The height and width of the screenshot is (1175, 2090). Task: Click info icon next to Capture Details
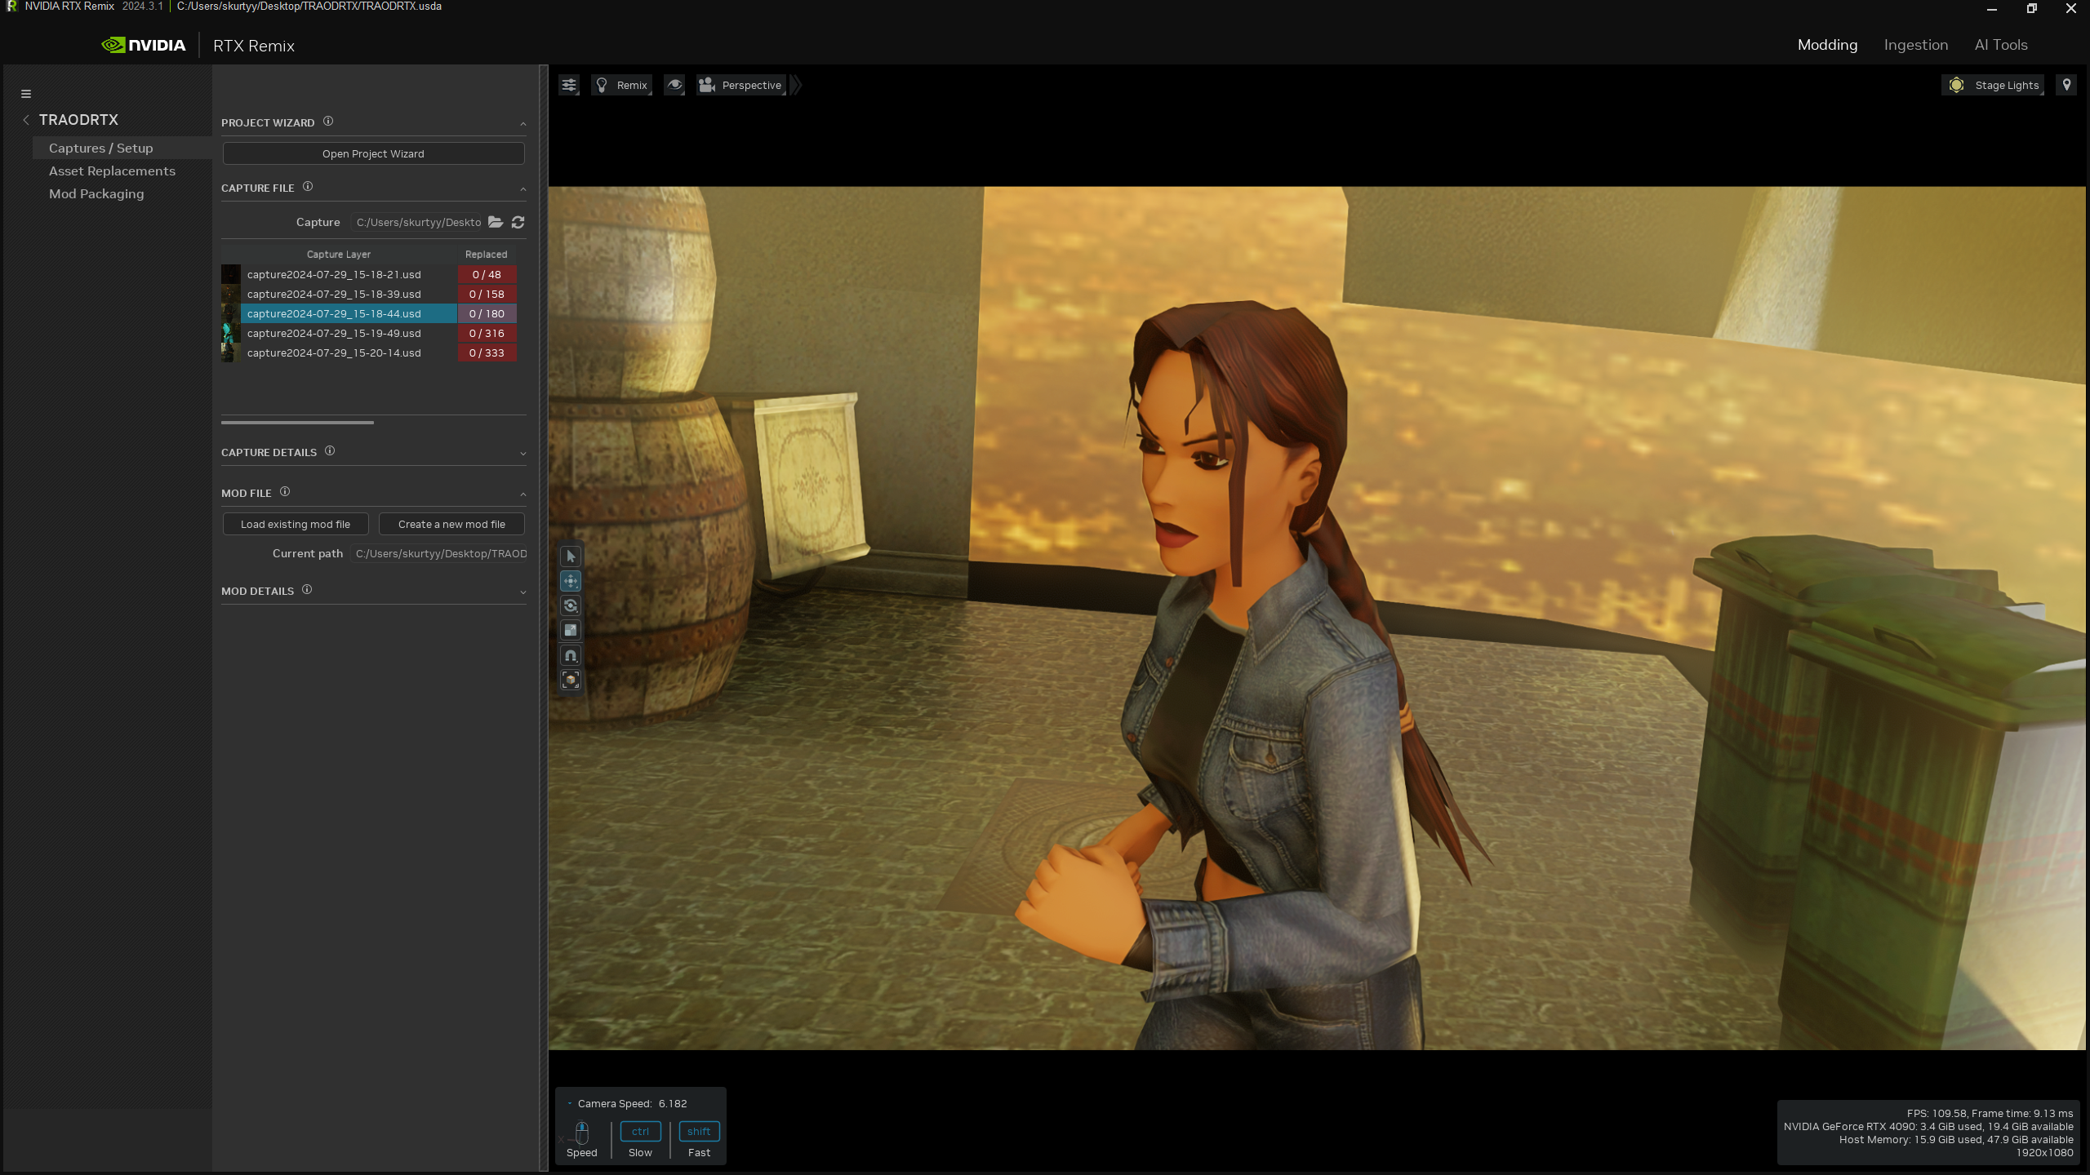coord(330,451)
